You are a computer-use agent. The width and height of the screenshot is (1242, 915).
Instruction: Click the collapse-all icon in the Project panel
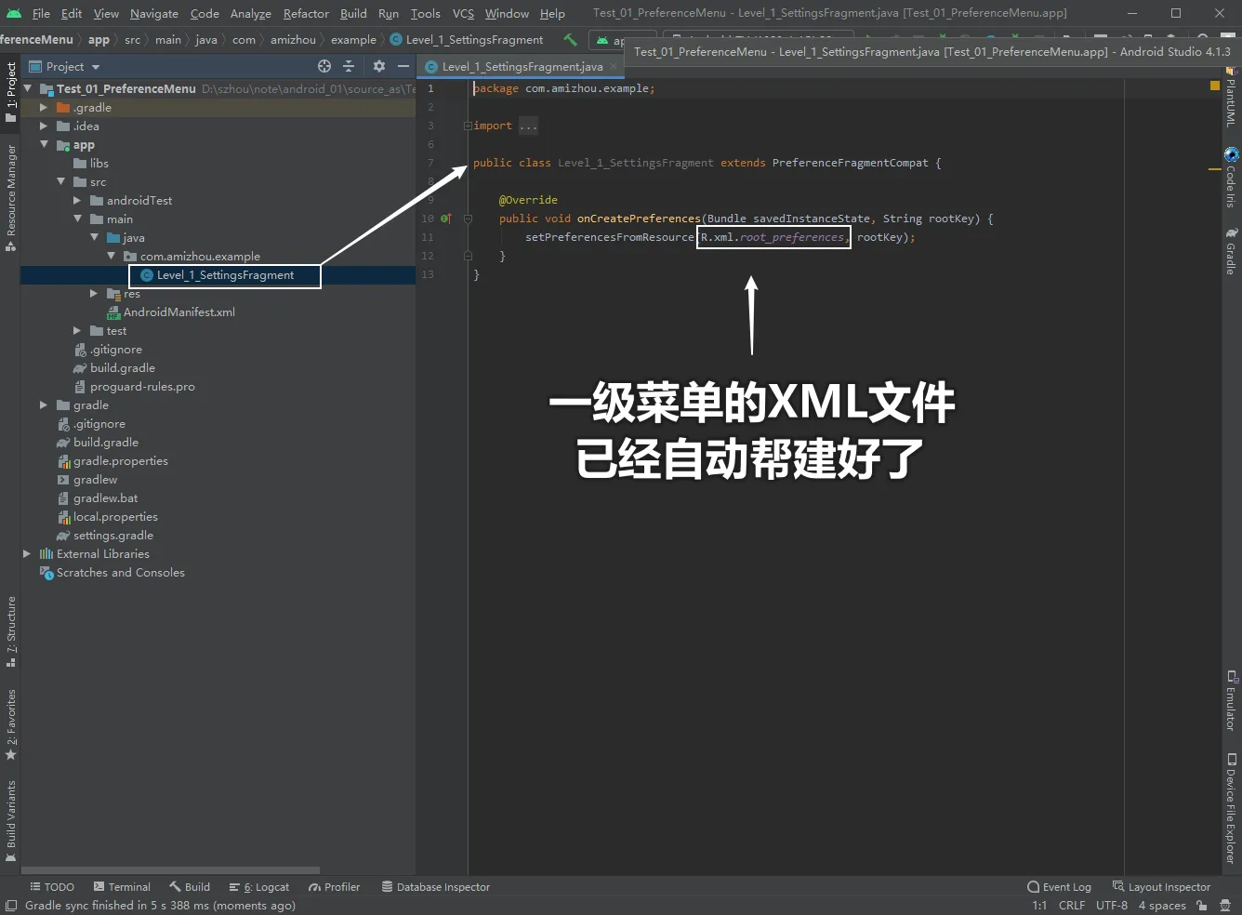pyautogui.click(x=349, y=66)
